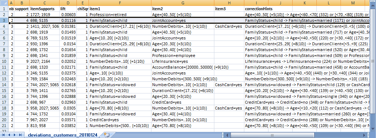Select the cell 'Profession=retired'
Image resolution: width=376 pixels, height=138 pixels.
[120, 15]
